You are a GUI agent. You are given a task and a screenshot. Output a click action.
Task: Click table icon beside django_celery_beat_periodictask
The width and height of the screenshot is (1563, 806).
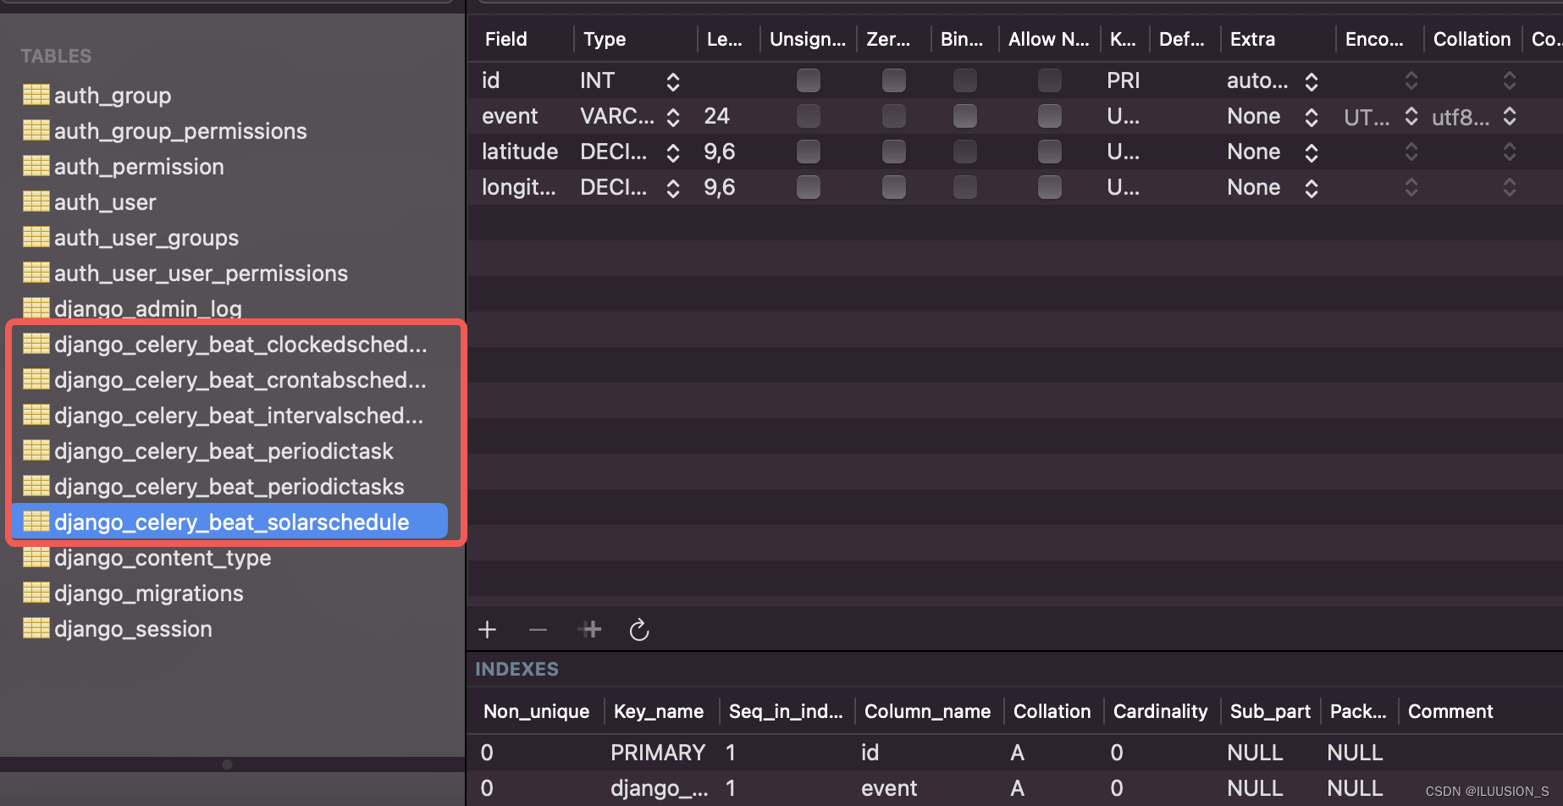[36, 450]
